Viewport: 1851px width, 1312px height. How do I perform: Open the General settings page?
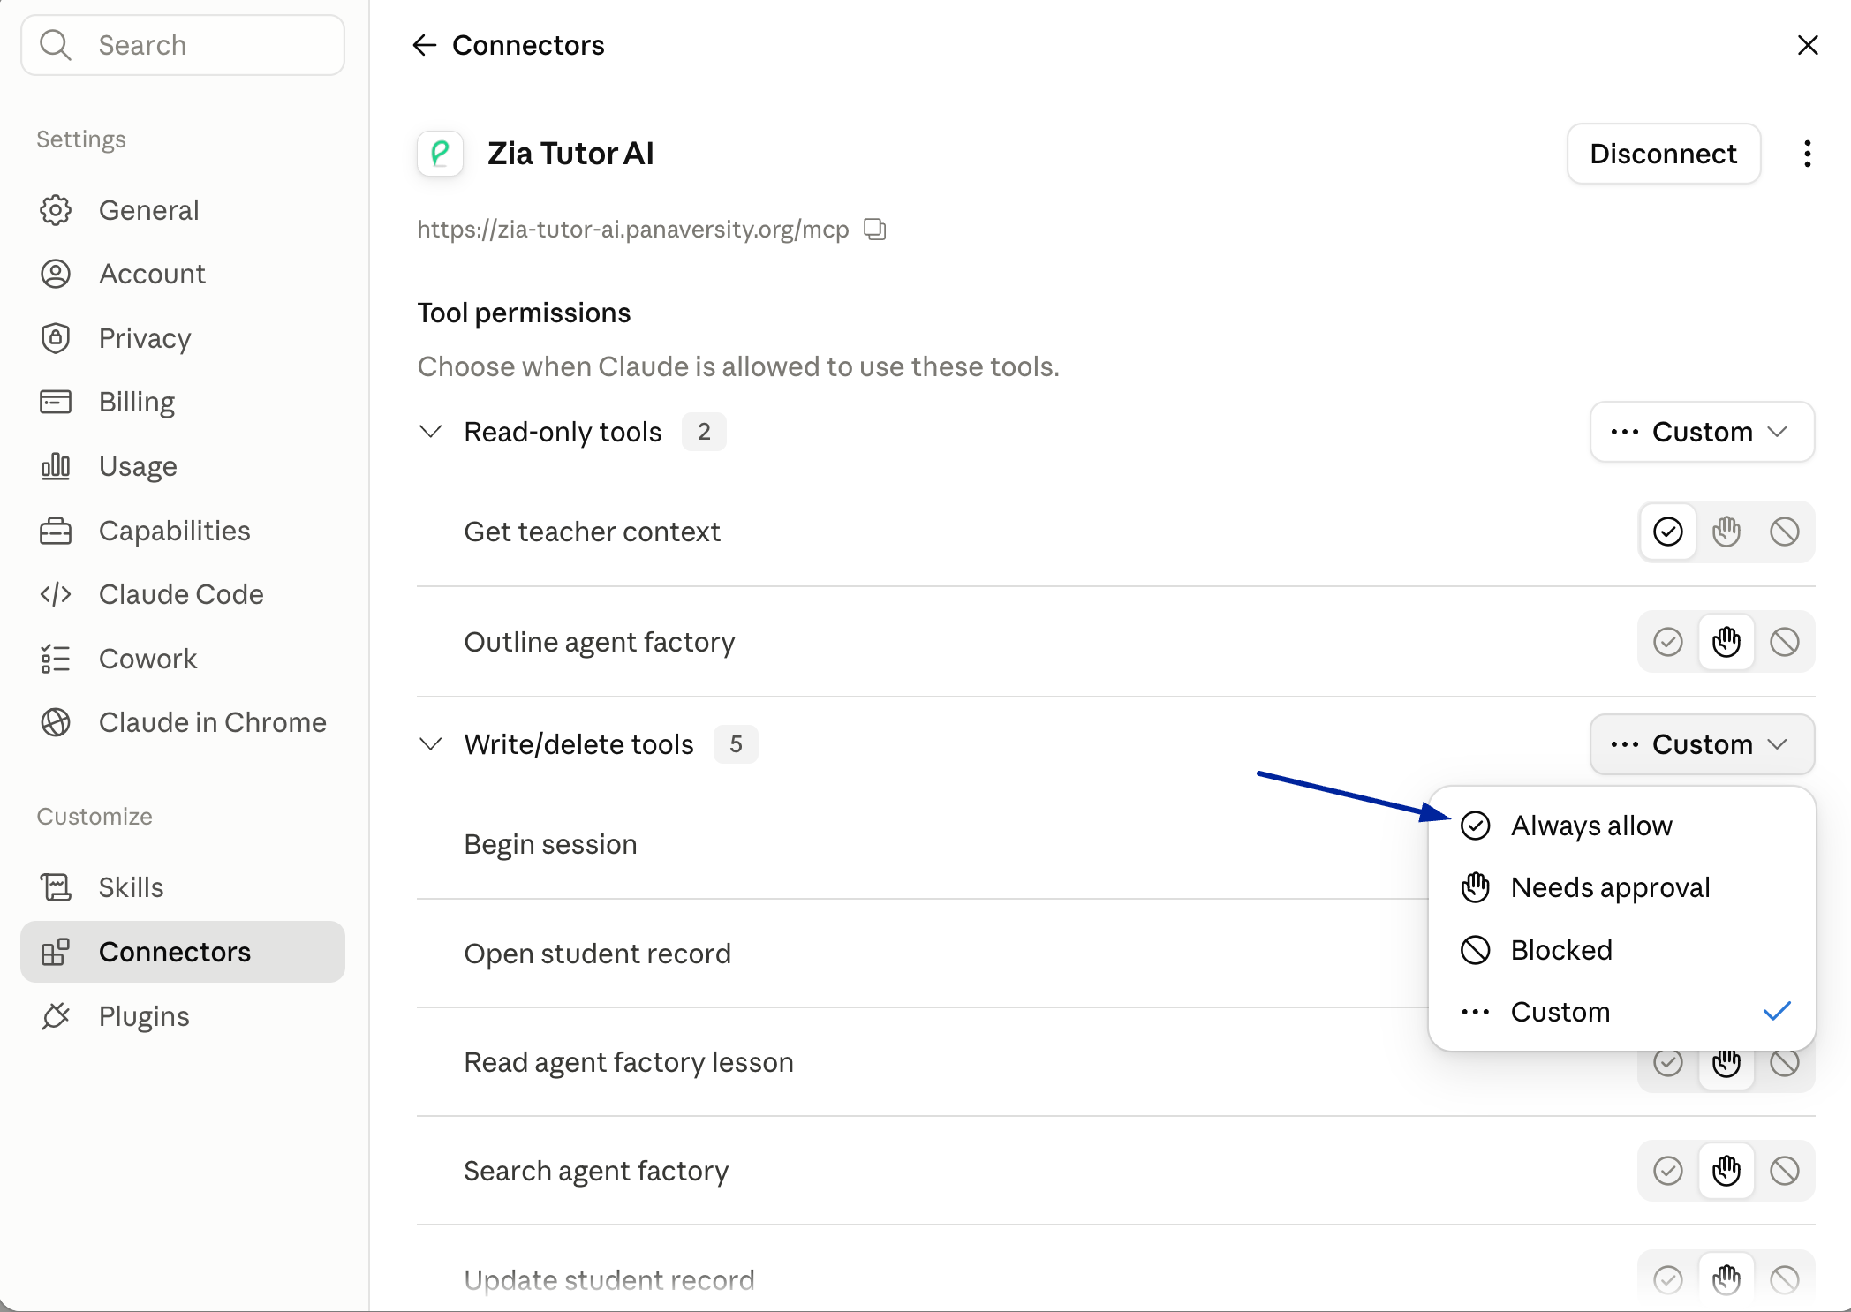[x=183, y=210]
